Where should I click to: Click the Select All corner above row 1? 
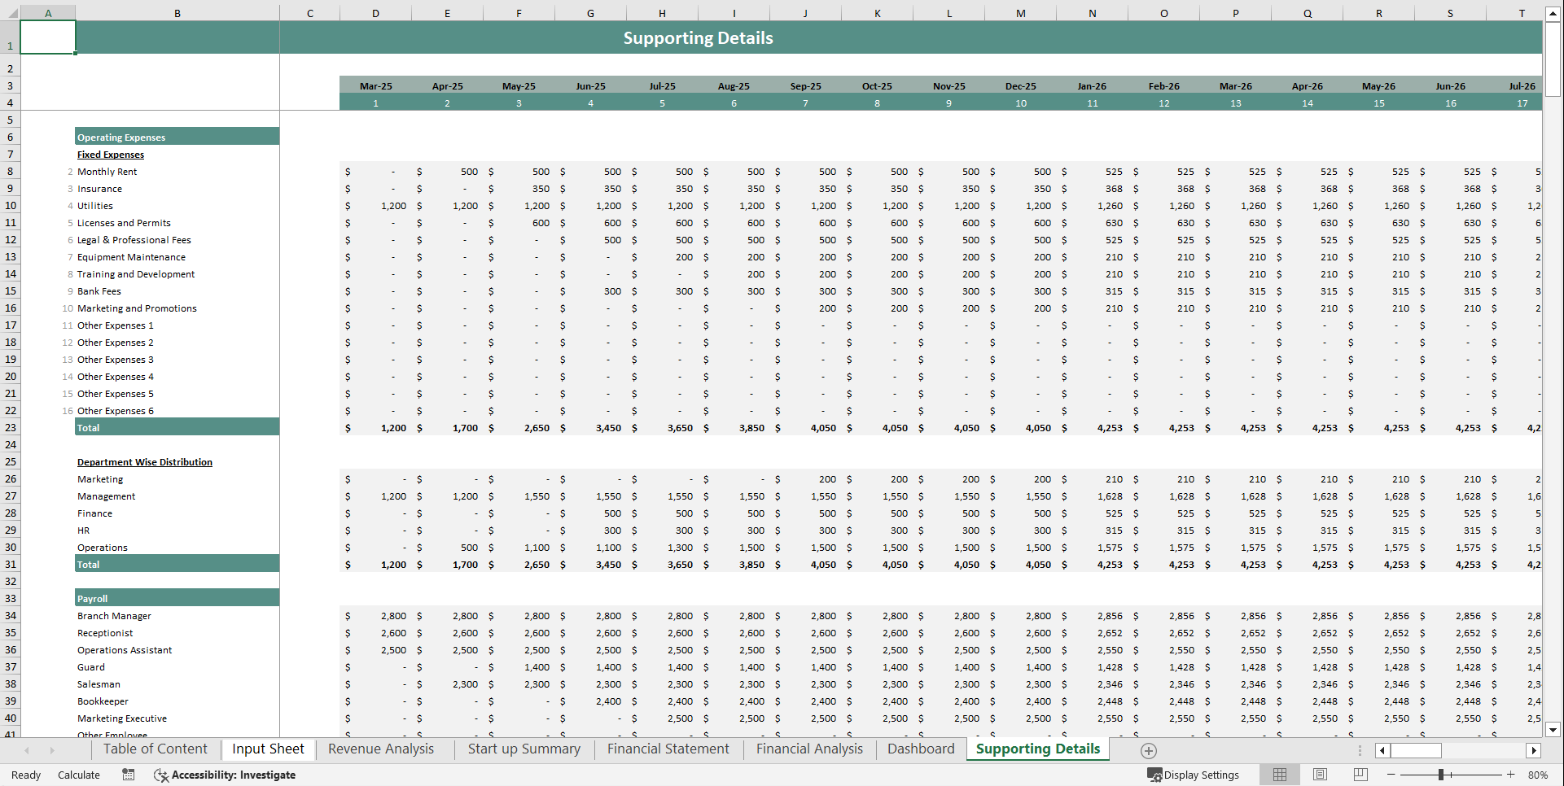click(x=12, y=12)
